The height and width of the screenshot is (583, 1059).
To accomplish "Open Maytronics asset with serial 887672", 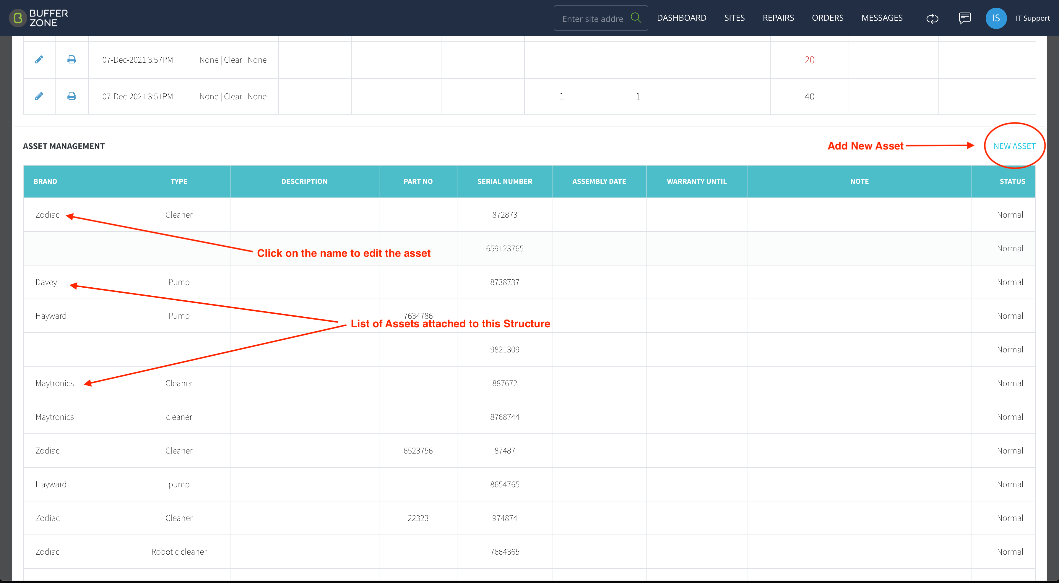I will pos(54,383).
